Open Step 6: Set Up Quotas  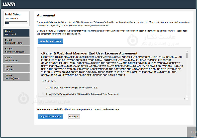point(16,77)
